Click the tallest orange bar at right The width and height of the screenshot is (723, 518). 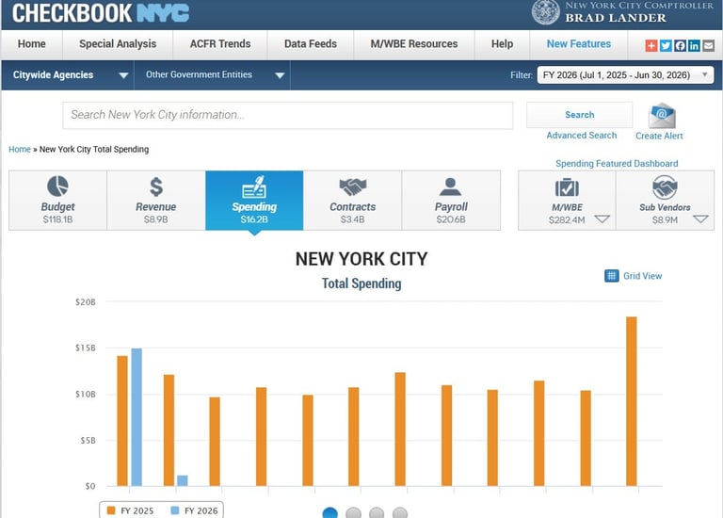pos(632,401)
